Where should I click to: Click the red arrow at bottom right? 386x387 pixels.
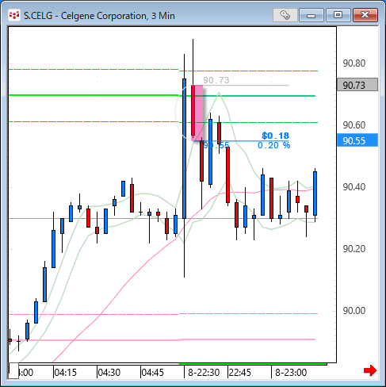click(370, 370)
